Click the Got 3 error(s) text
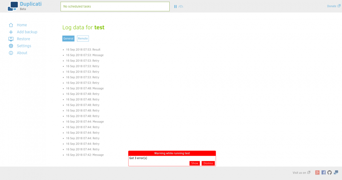Viewport: 342px width, 180px height. [138, 158]
